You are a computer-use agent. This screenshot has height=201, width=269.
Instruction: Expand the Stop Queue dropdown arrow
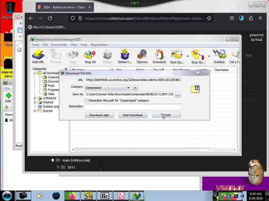coord(209,56)
